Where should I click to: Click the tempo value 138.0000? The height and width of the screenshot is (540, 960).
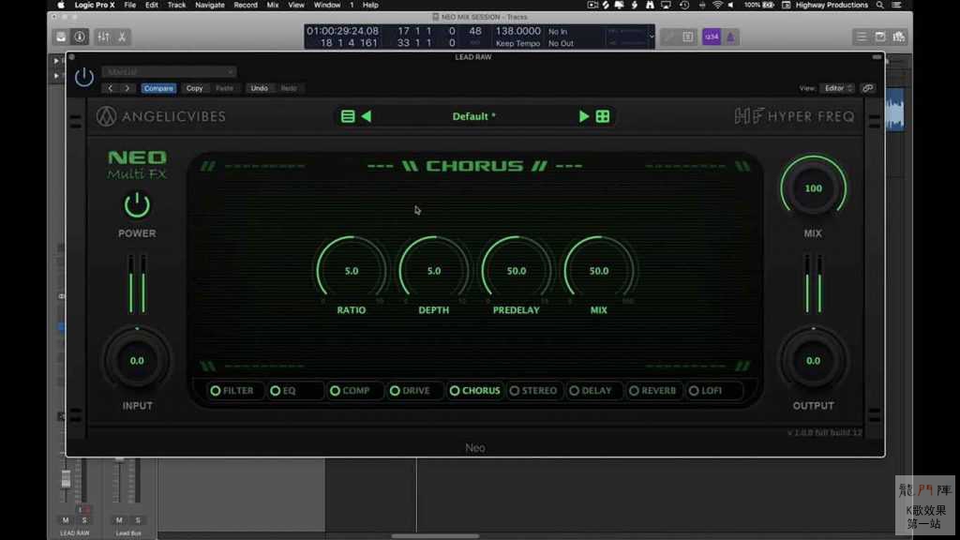click(x=517, y=31)
